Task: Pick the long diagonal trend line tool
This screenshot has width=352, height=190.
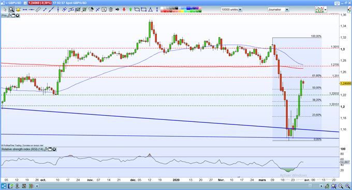Action: click(x=51, y=10)
